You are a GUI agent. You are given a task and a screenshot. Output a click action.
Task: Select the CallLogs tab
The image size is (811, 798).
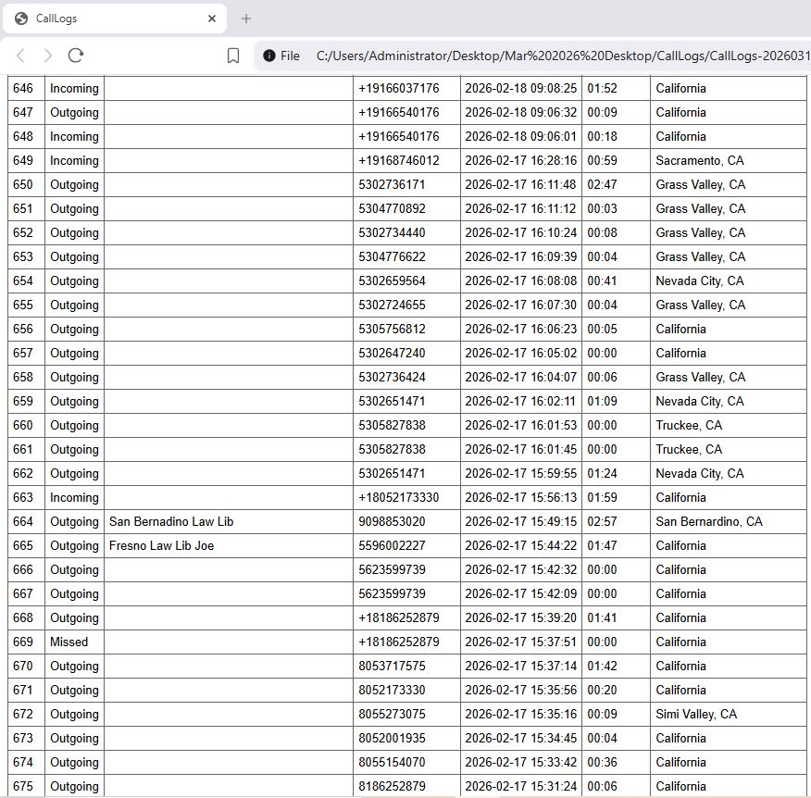(114, 19)
